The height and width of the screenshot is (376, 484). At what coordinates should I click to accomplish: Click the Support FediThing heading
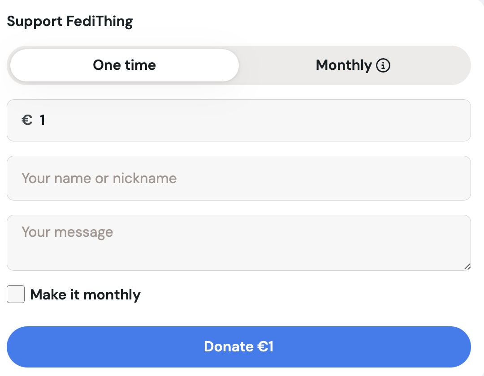(x=69, y=21)
